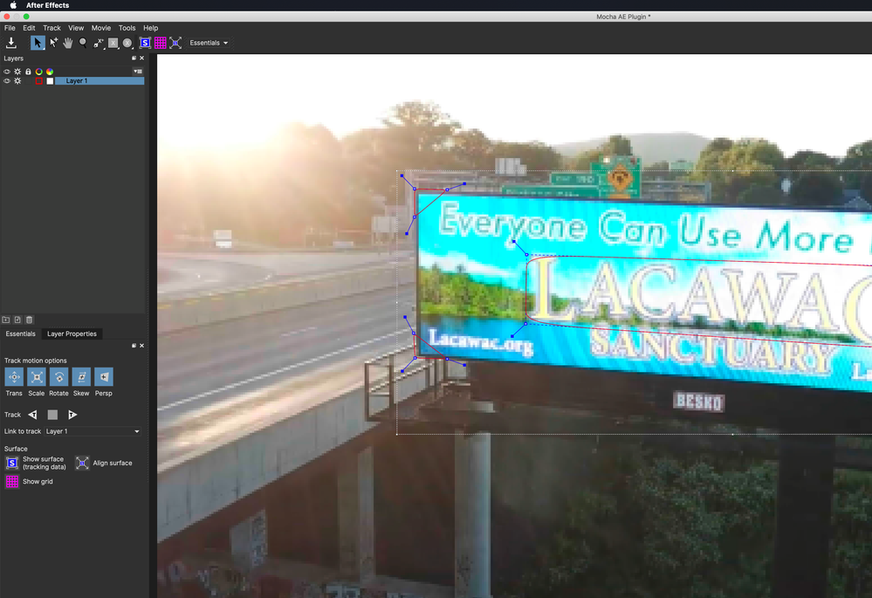Toggle visibility of all layers header eye
Viewport: 872px width, 598px height.
[x=7, y=72]
